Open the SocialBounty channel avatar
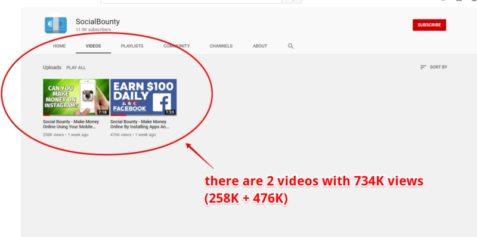Screen dimensions: 477x237 (x=55, y=25)
